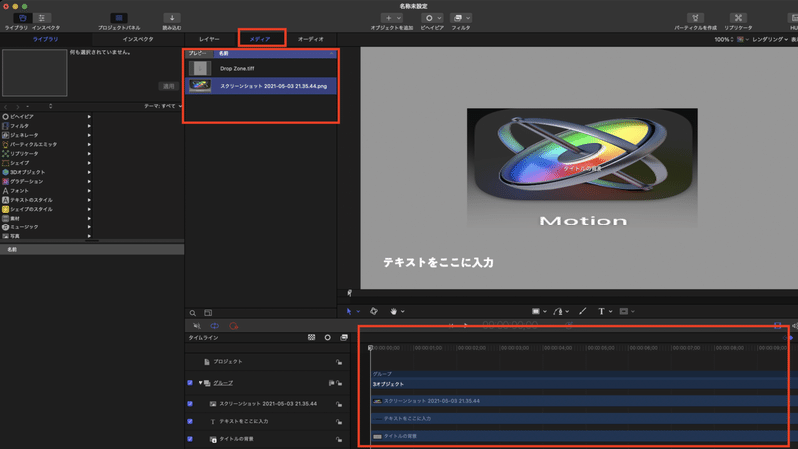Image resolution: width=798 pixels, height=449 pixels.
Task: Select the リプリケータ library category
Action: pyautogui.click(x=46, y=154)
